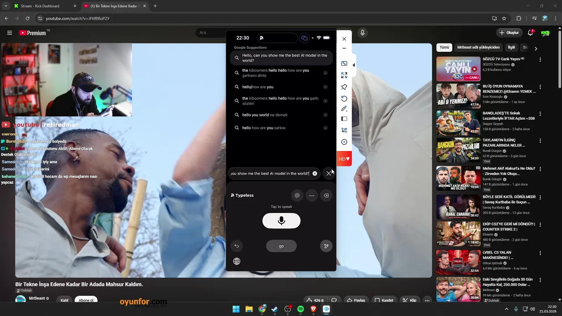The height and width of the screenshot is (316, 562).
Task: Close the phone mirror overlay panel
Action: (344, 39)
